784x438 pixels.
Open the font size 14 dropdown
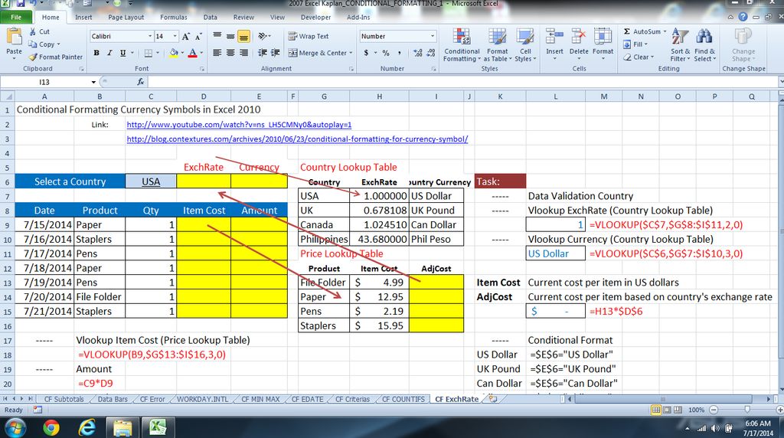click(175, 36)
